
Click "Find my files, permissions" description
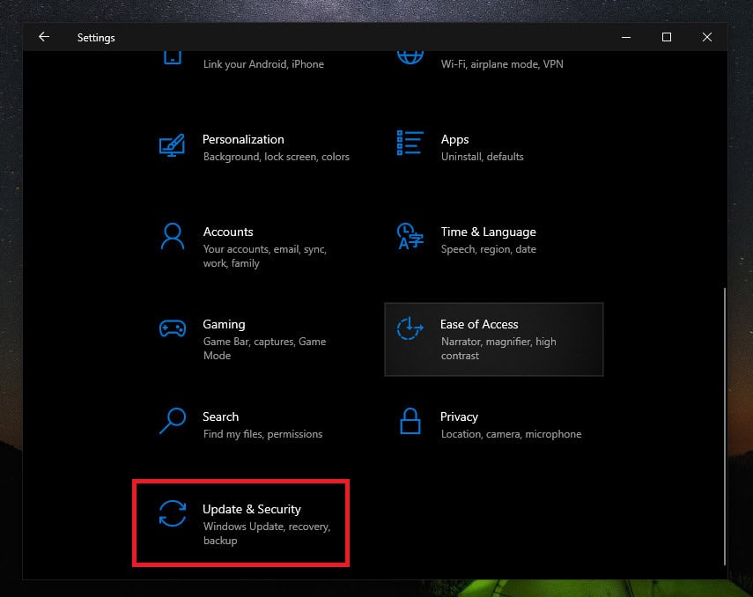(262, 434)
